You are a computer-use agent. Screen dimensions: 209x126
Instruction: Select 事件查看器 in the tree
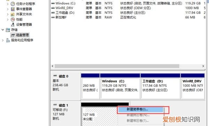(24, 9)
